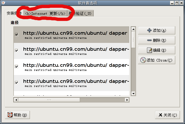The width and height of the screenshot is (185, 124).
Task: Click the vertical scrollbar up arrow
Action: tap(133, 29)
